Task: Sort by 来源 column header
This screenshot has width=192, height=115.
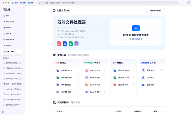Action: [156, 111]
